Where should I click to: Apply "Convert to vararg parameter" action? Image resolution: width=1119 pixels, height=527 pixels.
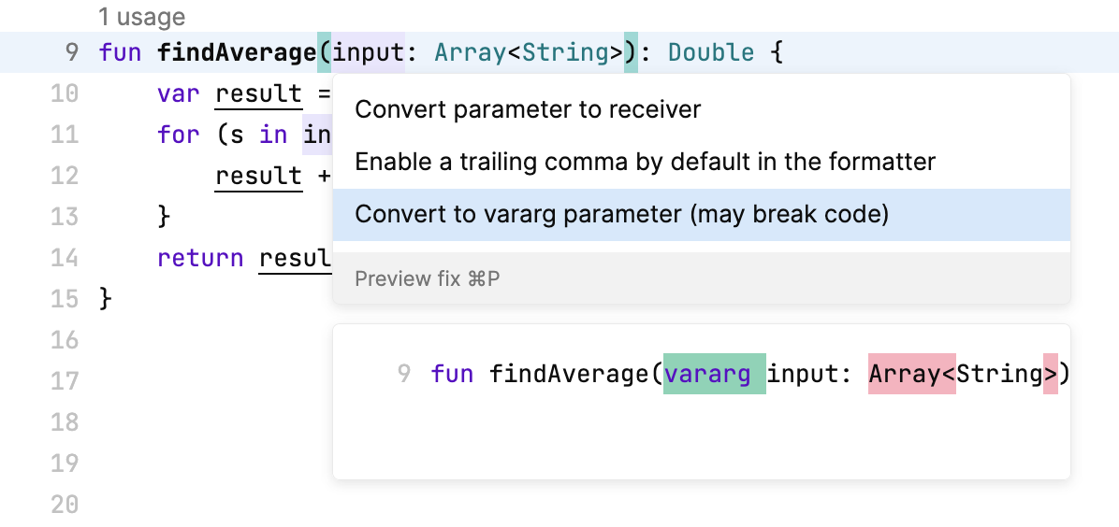point(620,214)
